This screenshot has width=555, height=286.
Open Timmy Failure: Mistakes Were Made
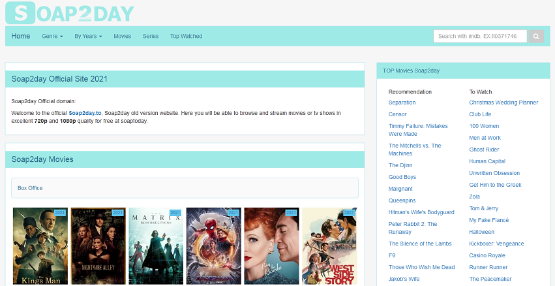(x=418, y=130)
